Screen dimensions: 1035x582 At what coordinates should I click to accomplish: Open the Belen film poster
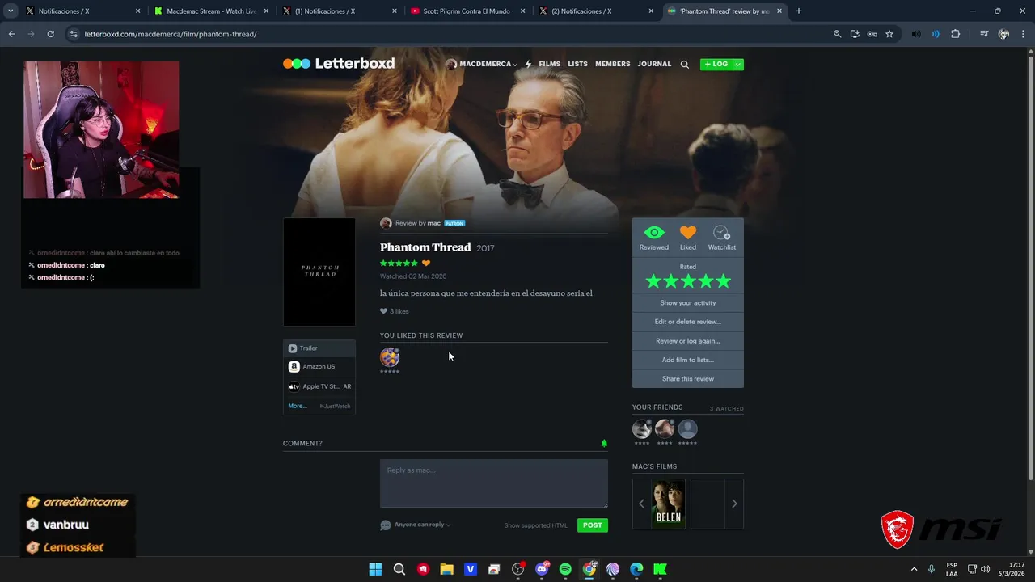669,504
